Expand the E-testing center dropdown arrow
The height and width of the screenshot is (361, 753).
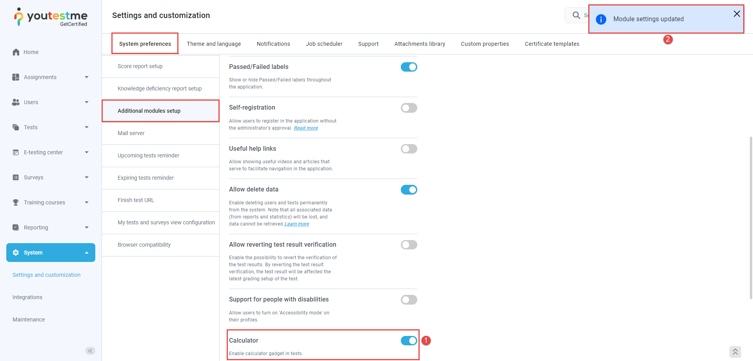[x=87, y=152]
